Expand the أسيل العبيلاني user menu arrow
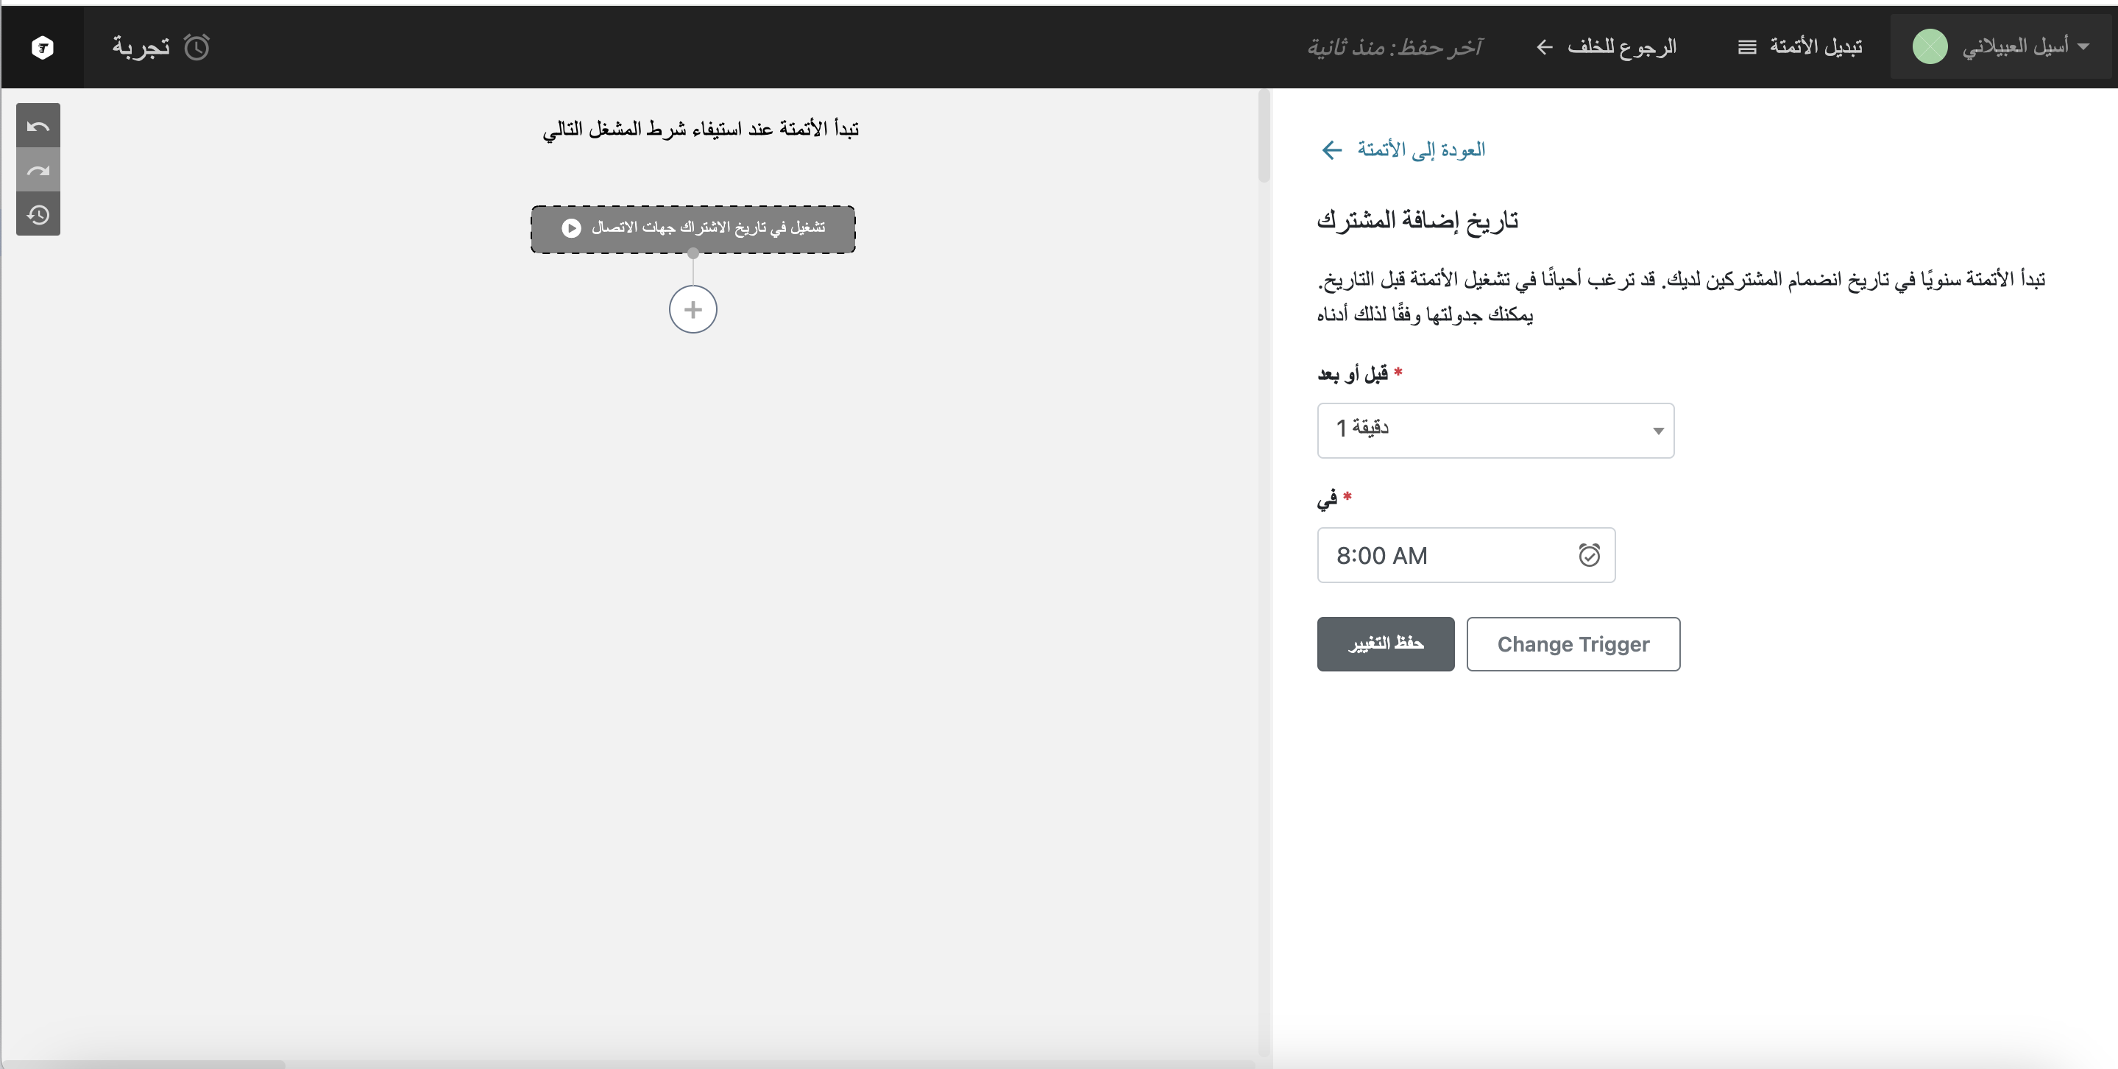This screenshot has width=2118, height=1069. 2083,47
